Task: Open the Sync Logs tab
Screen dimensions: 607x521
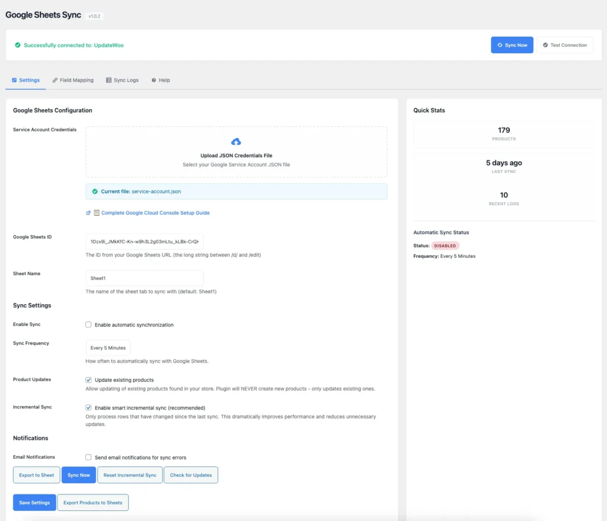Action: coord(126,80)
